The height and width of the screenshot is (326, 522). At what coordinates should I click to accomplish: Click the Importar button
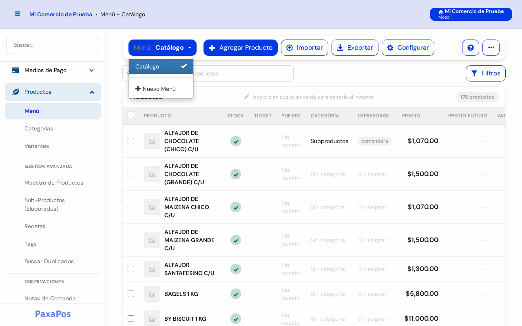coord(305,48)
